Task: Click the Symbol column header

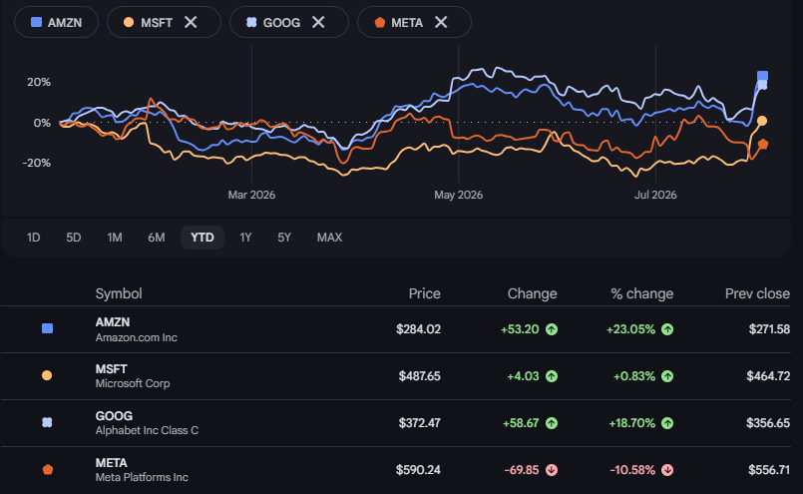Action: click(x=119, y=293)
